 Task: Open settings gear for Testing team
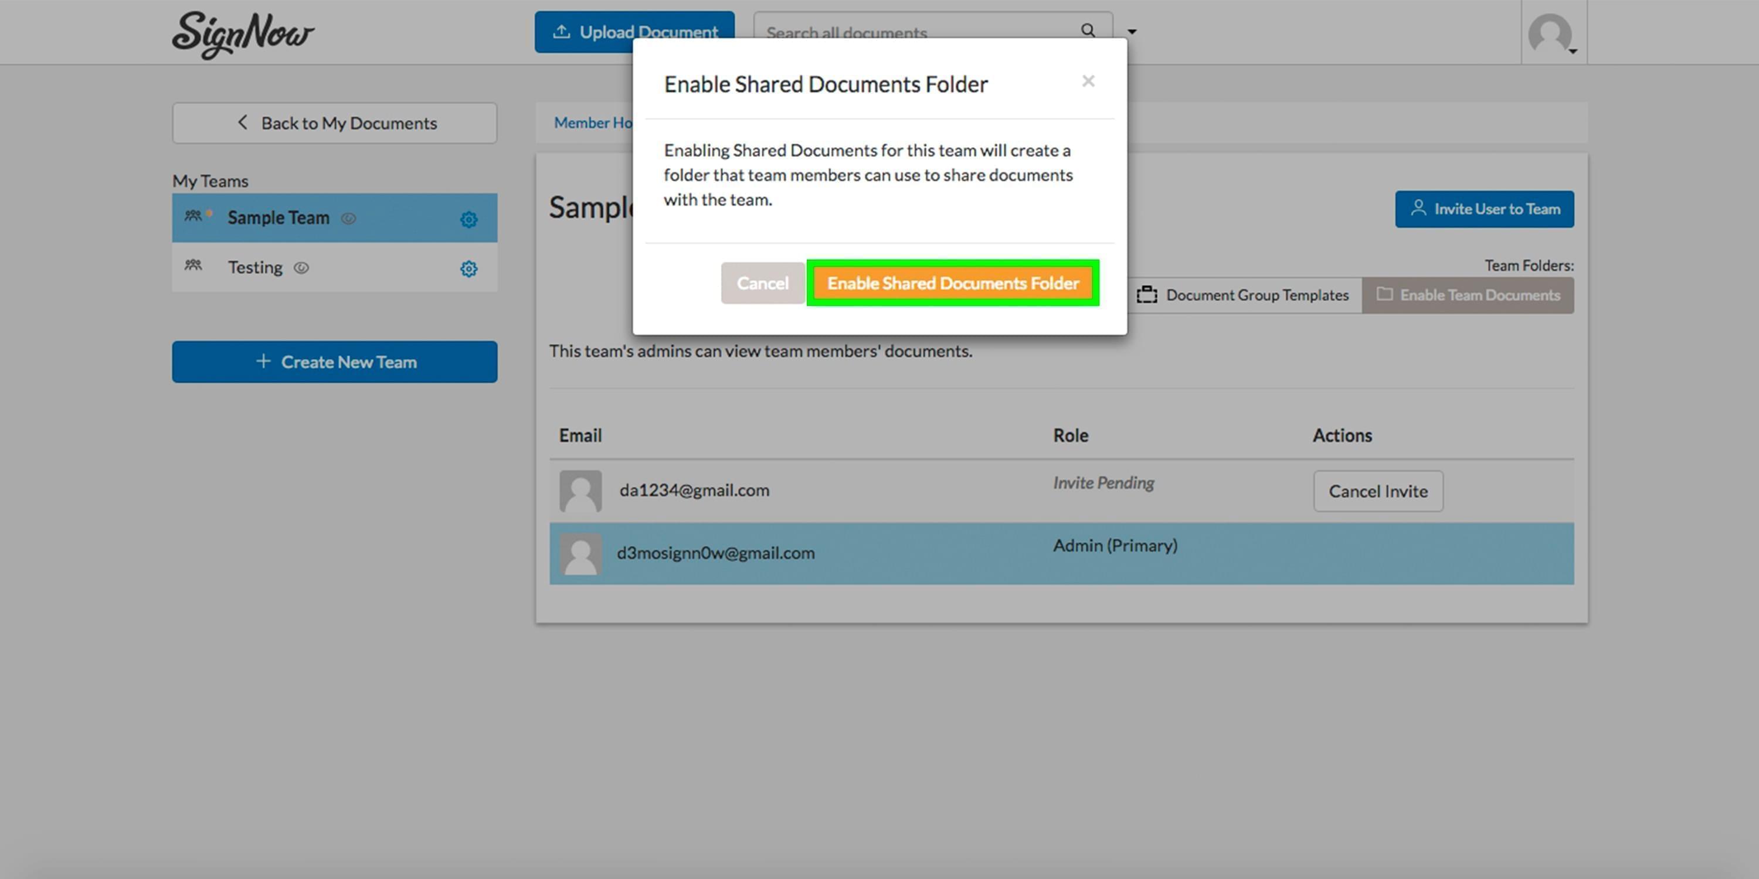pyautogui.click(x=468, y=268)
